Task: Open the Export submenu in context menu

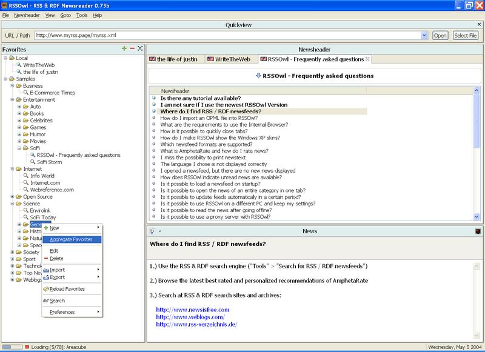Action: pyautogui.click(x=72, y=277)
